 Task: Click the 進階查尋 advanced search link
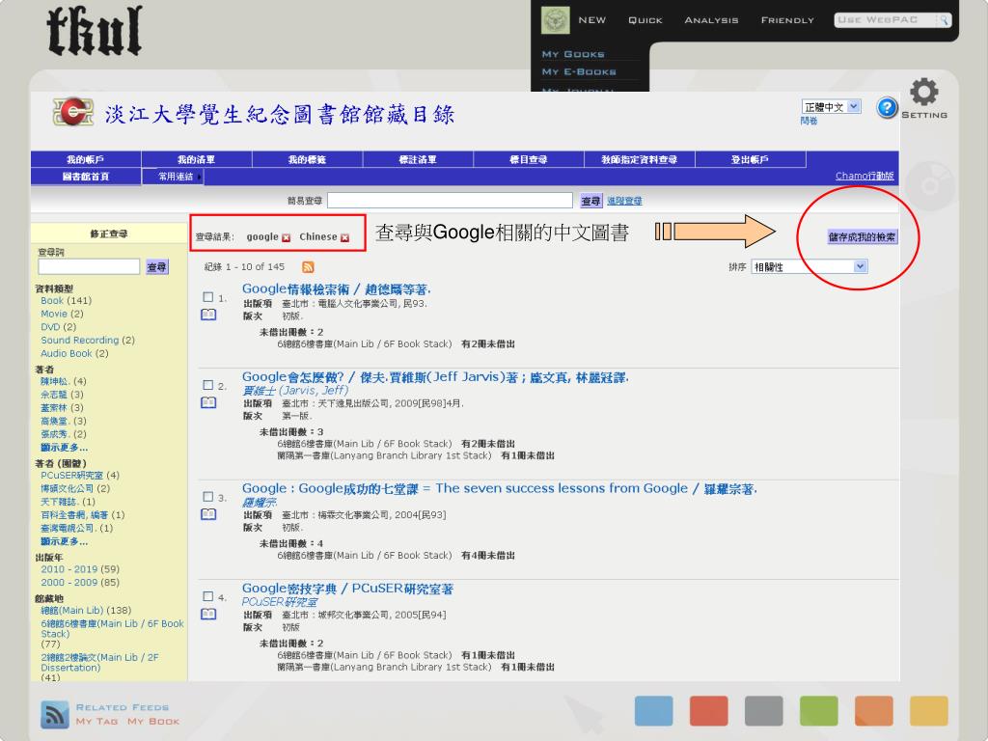pyautogui.click(x=624, y=201)
